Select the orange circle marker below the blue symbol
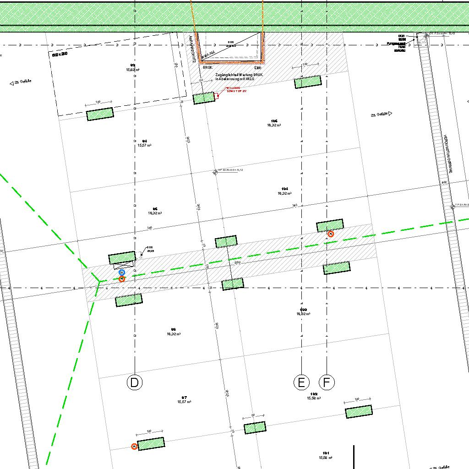 point(122,279)
